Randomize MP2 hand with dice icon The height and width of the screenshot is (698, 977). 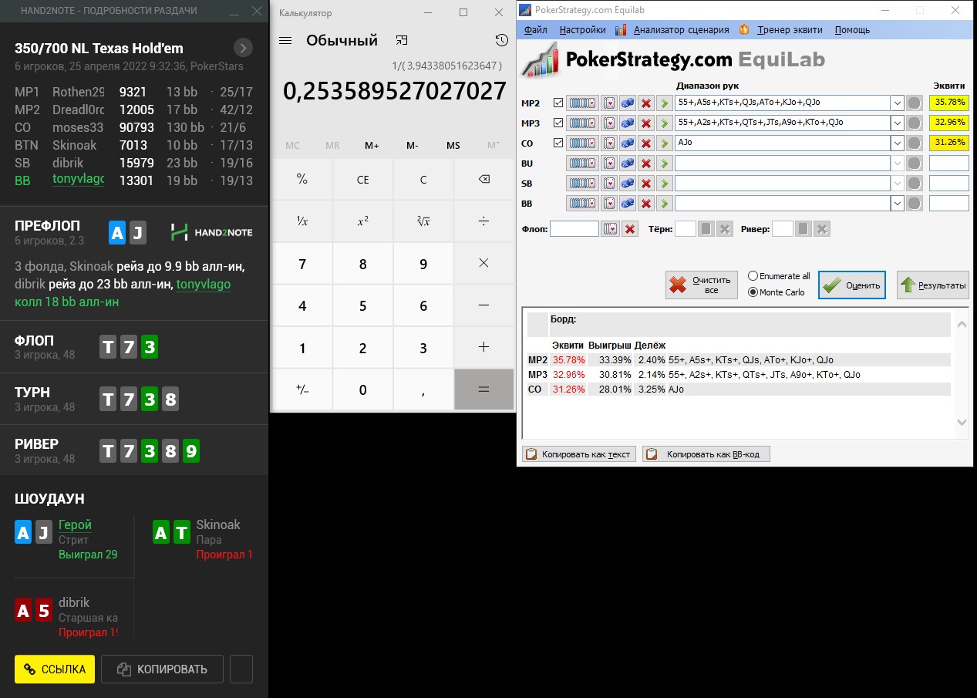coord(628,103)
